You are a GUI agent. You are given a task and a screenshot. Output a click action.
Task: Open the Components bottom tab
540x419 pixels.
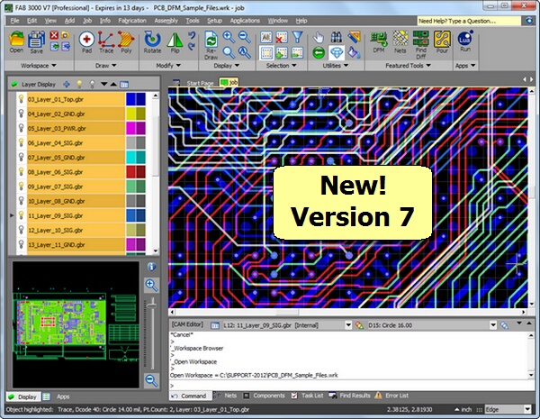[269, 396]
